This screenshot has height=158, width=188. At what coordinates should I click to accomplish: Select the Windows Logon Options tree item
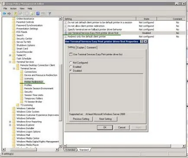(x=28, y=132)
